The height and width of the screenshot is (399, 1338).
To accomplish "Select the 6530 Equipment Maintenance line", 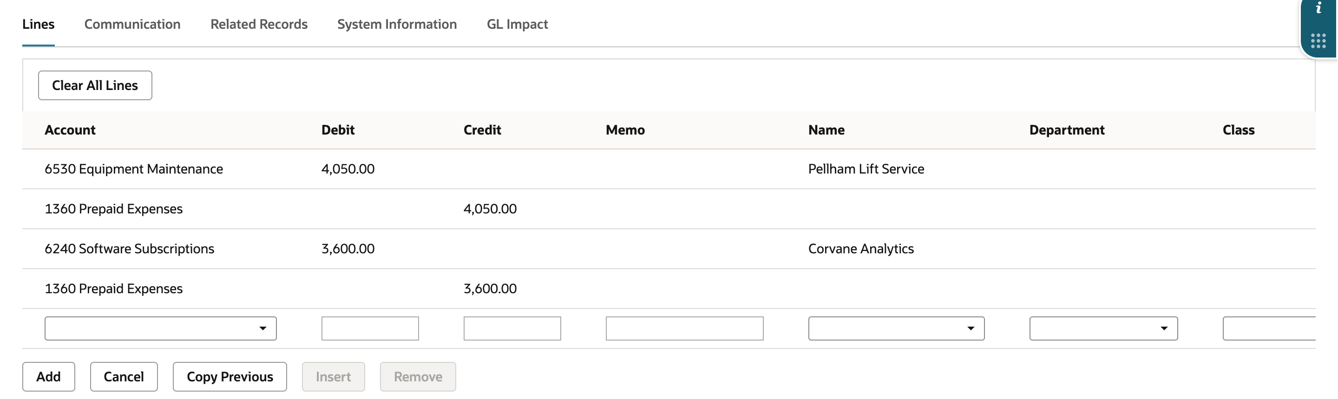I will coord(669,169).
